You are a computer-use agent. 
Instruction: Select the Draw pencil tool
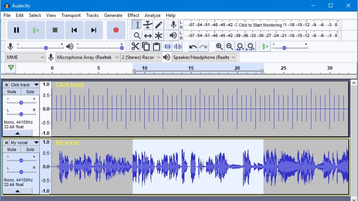pos(158,25)
